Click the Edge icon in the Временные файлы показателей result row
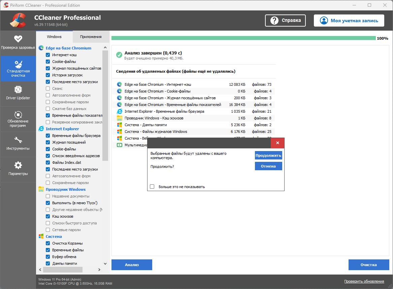This screenshot has height=289, width=393. pos(120,105)
